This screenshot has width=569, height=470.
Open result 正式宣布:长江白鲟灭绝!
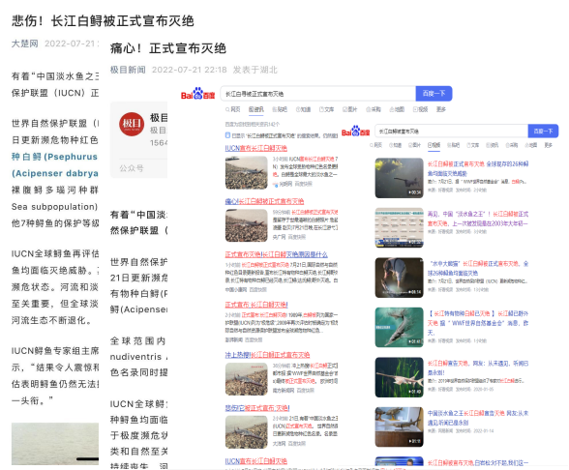[256, 305]
